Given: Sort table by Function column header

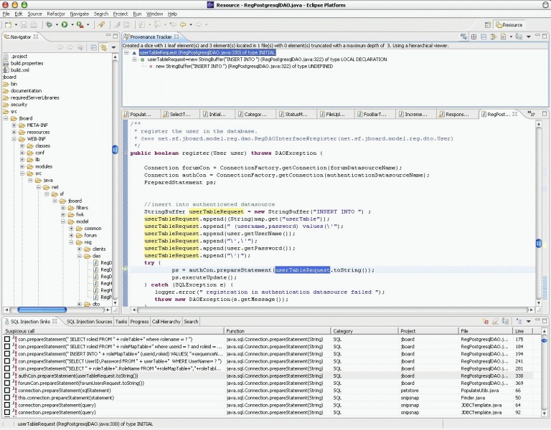Looking at the screenshot, I should pos(277,331).
